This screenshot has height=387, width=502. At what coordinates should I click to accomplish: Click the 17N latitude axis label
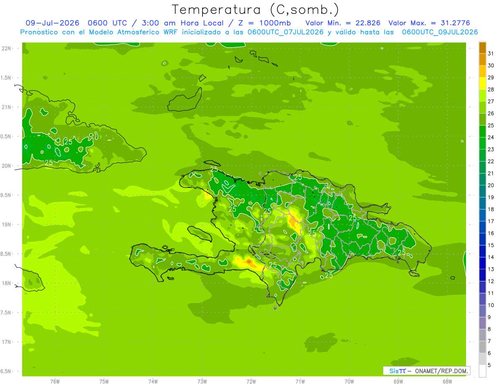pyautogui.click(x=7, y=342)
